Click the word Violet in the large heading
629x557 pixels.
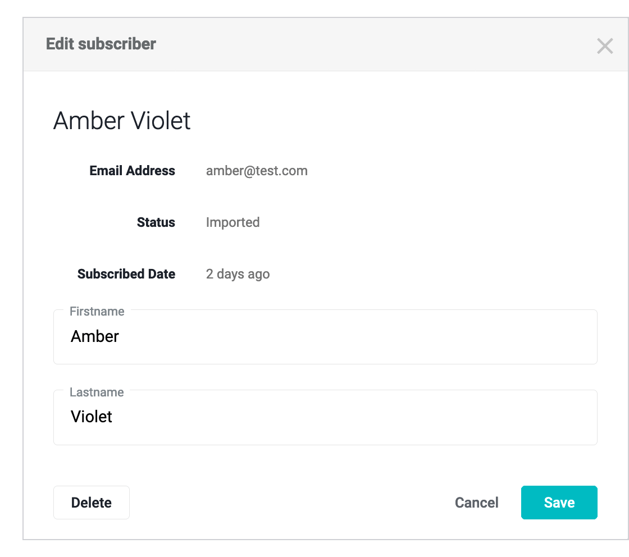click(160, 121)
